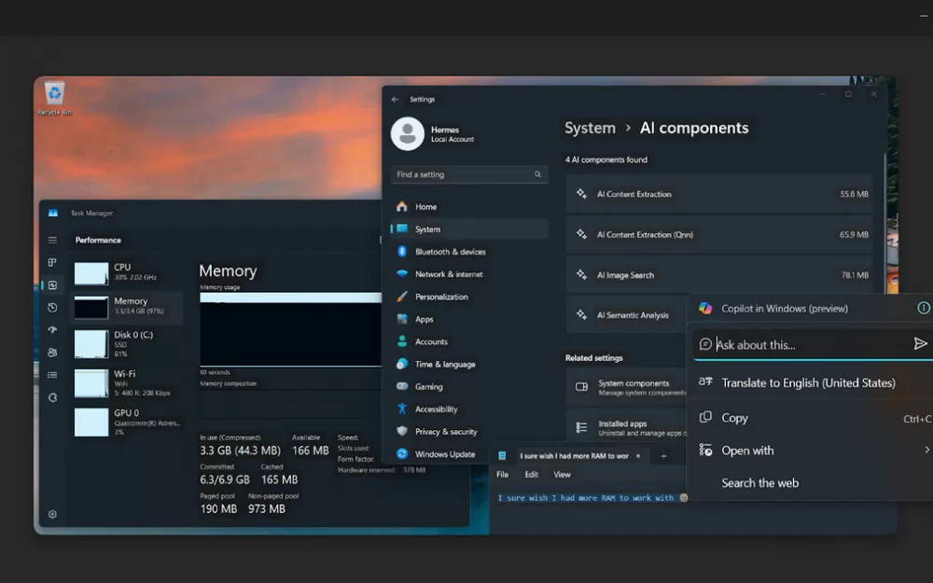Click the Notepad text about more RAM
Screen dimensions: 933x583
click(x=592, y=498)
